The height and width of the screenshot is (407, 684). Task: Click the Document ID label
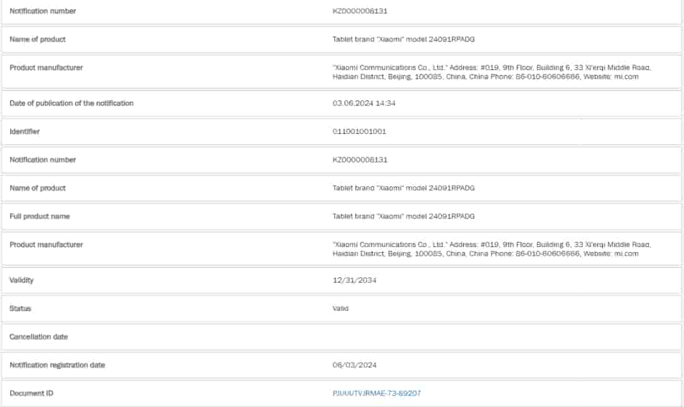[x=32, y=393]
